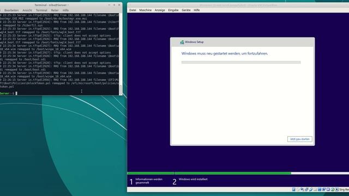Open the Terminal menu in Terminal window
349x196 pixels.
[41, 10]
